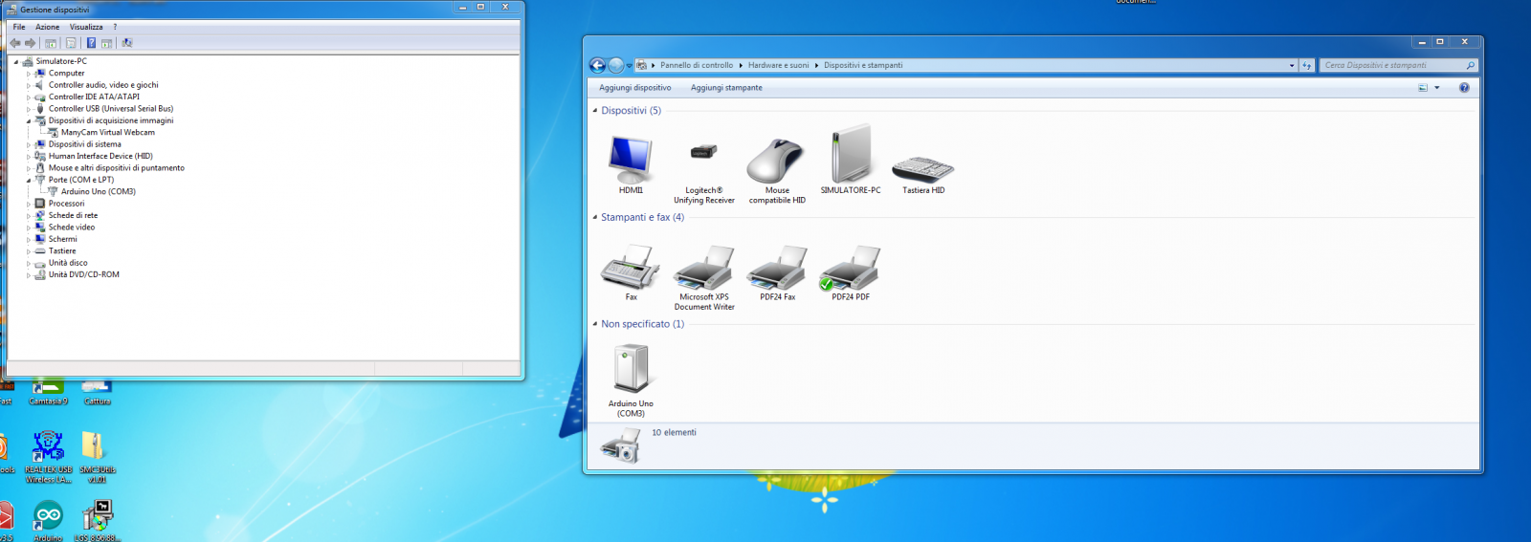Click the blue Help icon in Gestione dispositivi toolbar
The width and height of the screenshot is (1531, 542).
pos(91,43)
